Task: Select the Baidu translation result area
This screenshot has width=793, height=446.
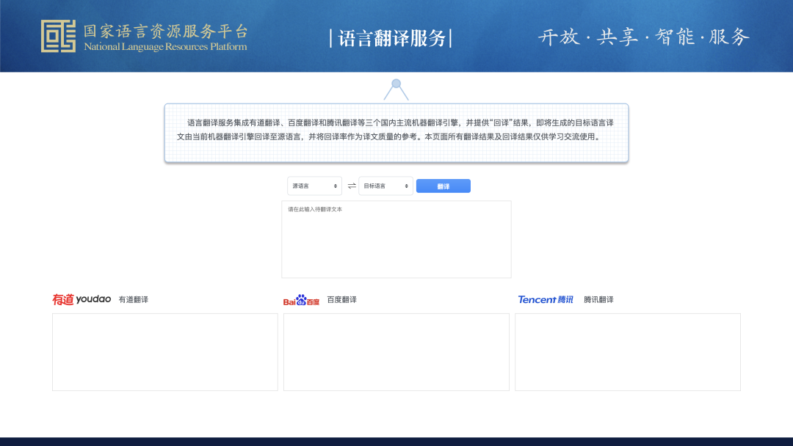Action: (396, 351)
